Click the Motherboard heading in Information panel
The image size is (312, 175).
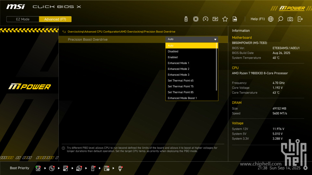click(x=242, y=37)
